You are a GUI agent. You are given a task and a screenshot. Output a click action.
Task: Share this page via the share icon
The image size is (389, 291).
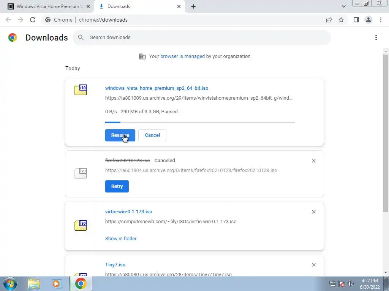click(x=329, y=20)
